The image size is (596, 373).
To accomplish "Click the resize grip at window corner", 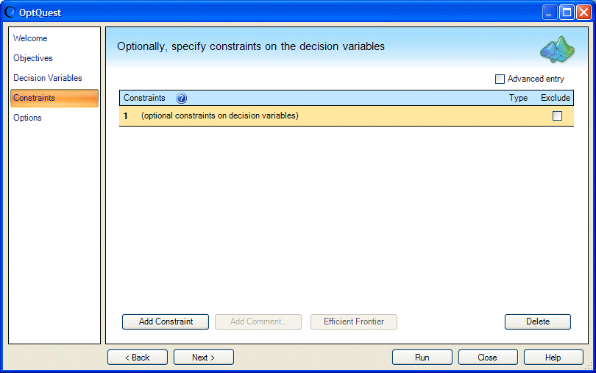I will click(589, 366).
